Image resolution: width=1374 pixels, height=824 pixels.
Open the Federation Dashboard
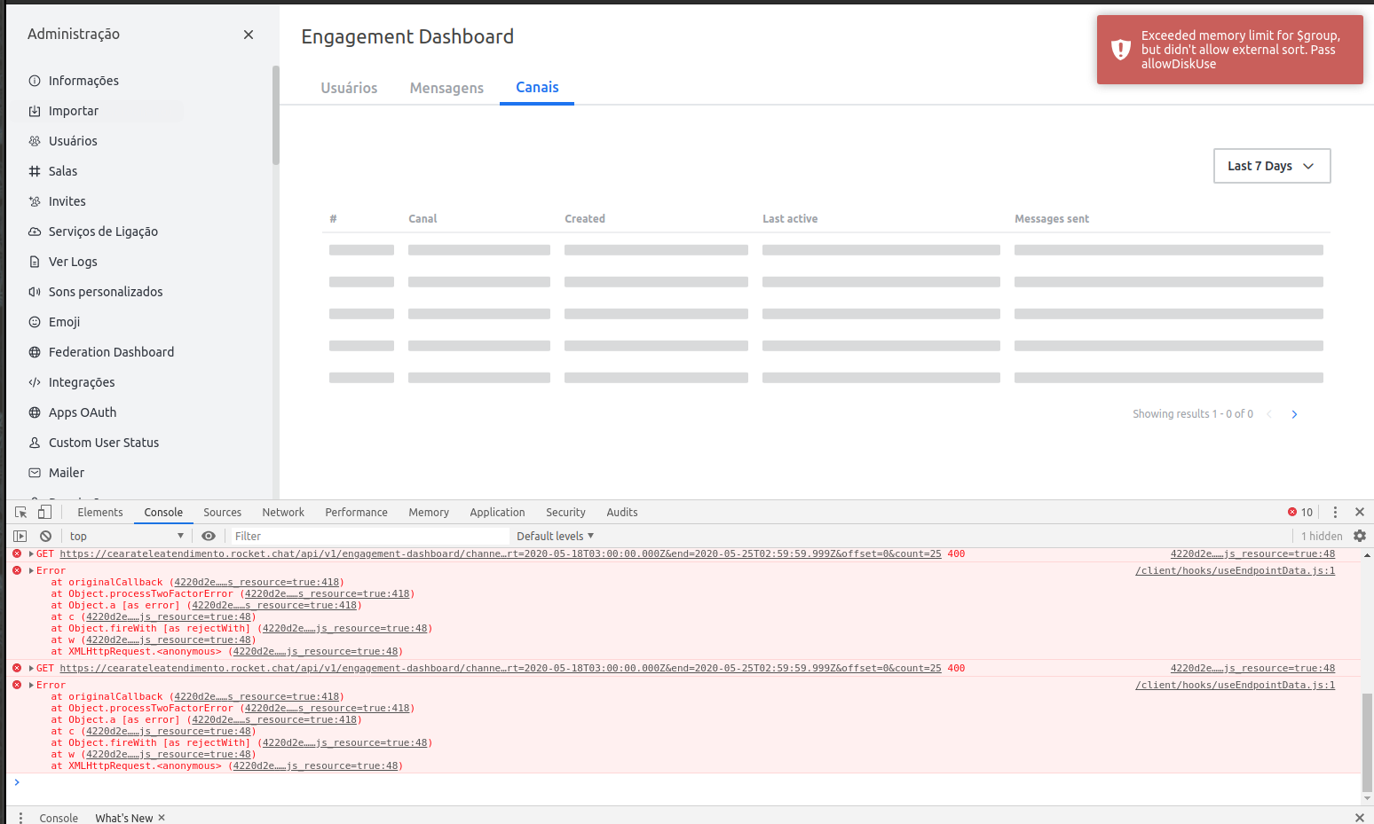(x=112, y=351)
